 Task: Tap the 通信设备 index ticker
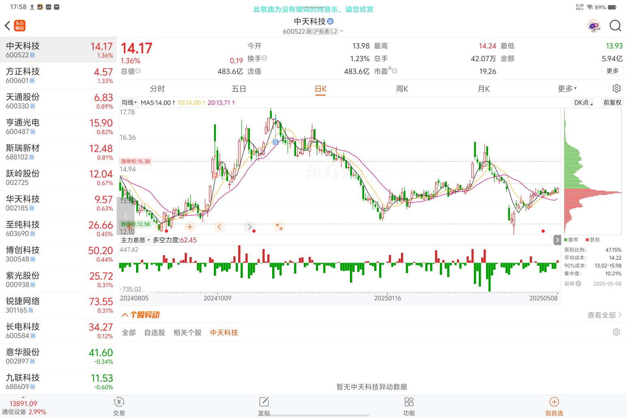(x=24, y=408)
